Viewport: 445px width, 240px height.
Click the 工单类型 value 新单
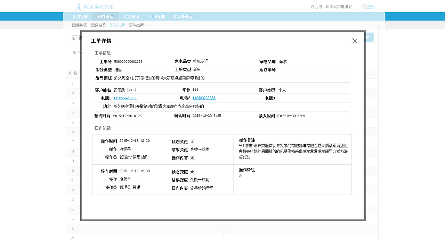pos(197,70)
